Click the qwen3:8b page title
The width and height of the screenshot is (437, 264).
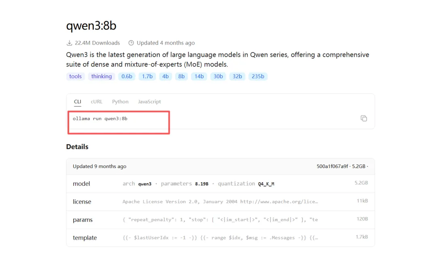point(91,26)
